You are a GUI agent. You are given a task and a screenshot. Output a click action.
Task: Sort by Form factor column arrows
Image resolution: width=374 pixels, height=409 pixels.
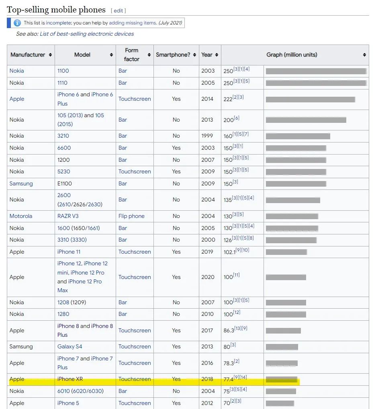[149, 55]
